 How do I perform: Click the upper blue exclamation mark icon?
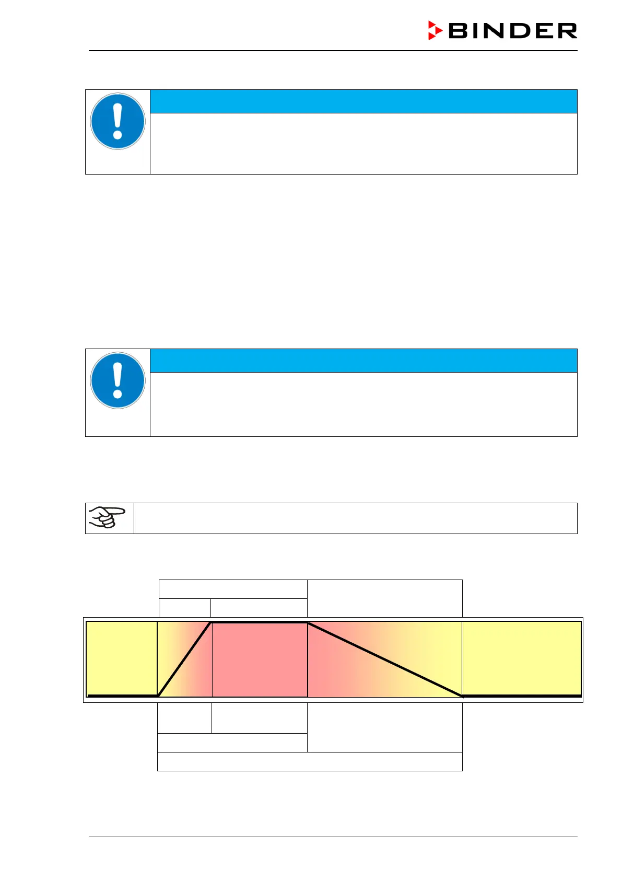[x=118, y=121]
